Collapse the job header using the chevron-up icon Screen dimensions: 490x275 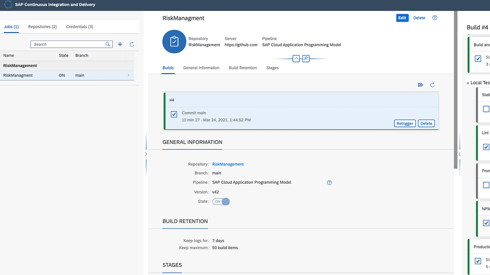coord(296,58)
